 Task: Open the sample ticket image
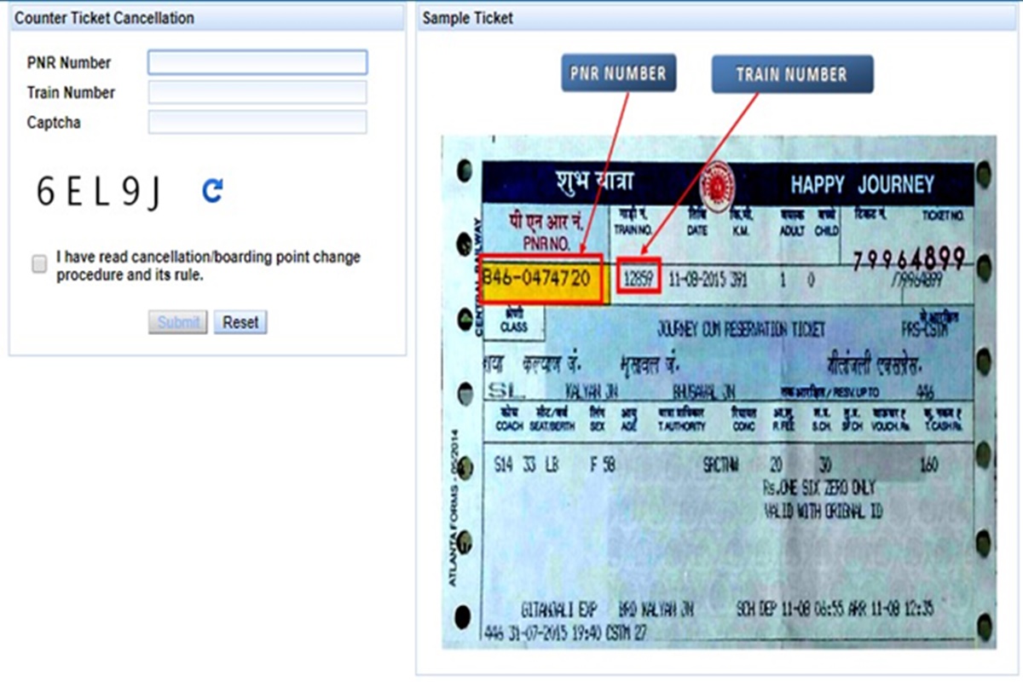tap(718, 392)
